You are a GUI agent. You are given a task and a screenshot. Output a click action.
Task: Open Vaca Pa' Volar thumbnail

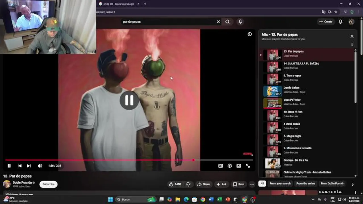click(x=272, y=103)
